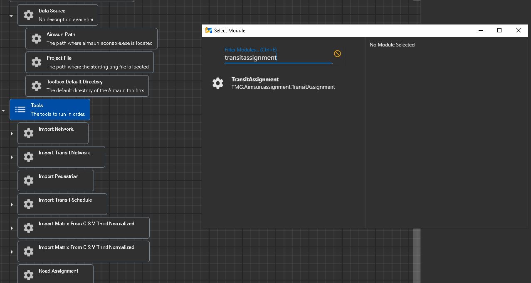
Task: Focus the Filter Modules input field
Action: (278, 57)
